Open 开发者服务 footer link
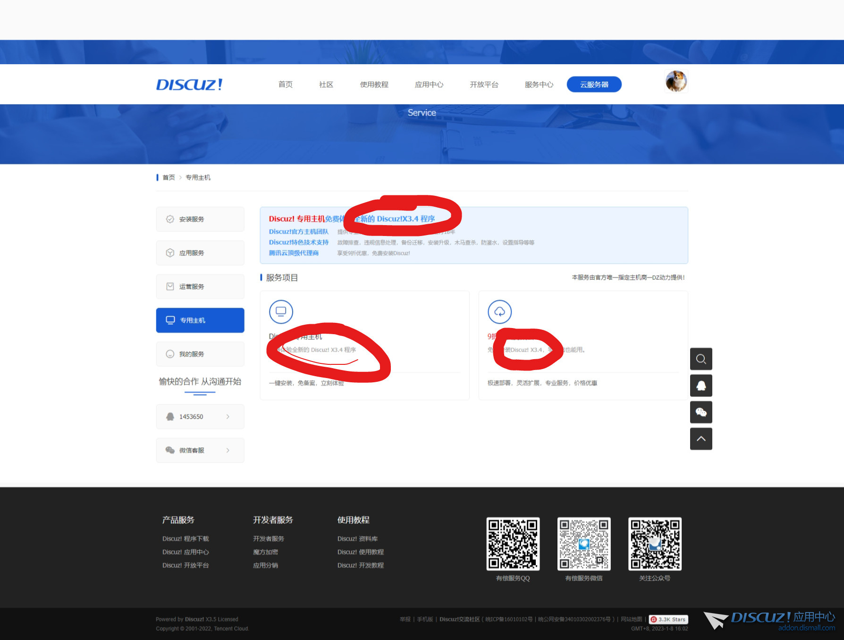The height and width of the screenshot is (640, 844). (x=269, y=539)
